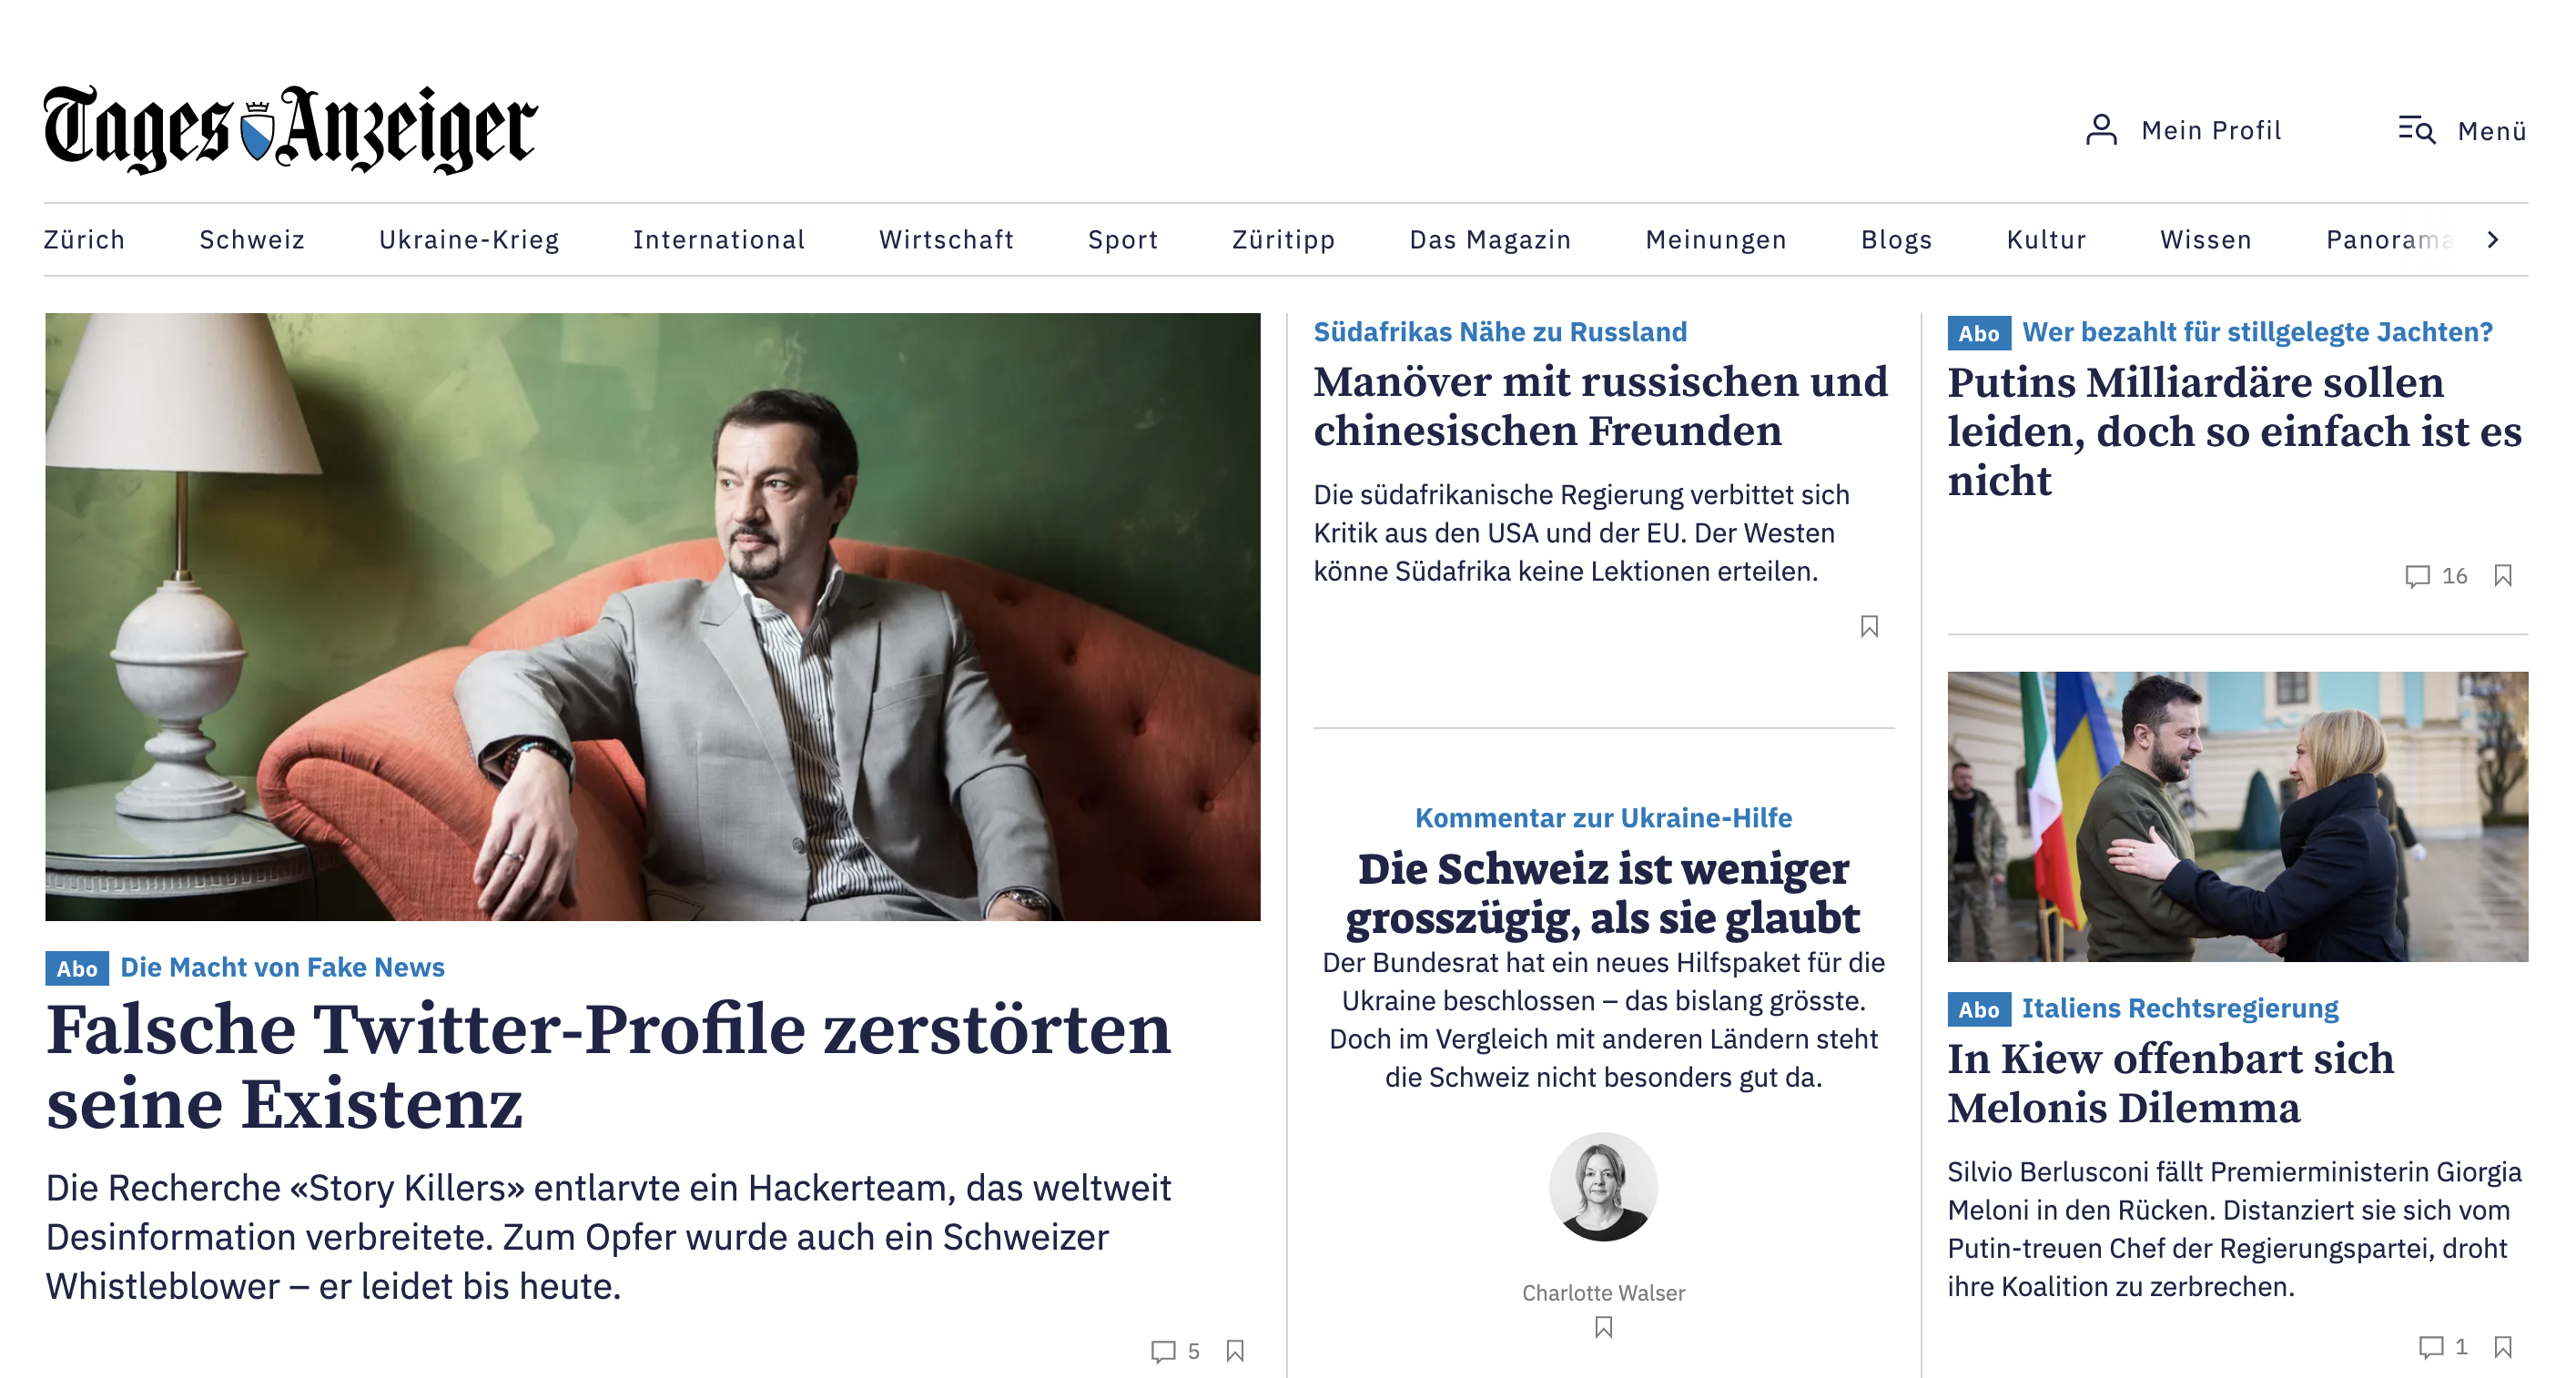Open the Menü search icon
Viewport: 2576px width, 1378px height.
(2416, 130)
